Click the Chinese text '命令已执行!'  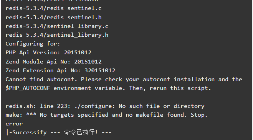(x=81, y=132)
